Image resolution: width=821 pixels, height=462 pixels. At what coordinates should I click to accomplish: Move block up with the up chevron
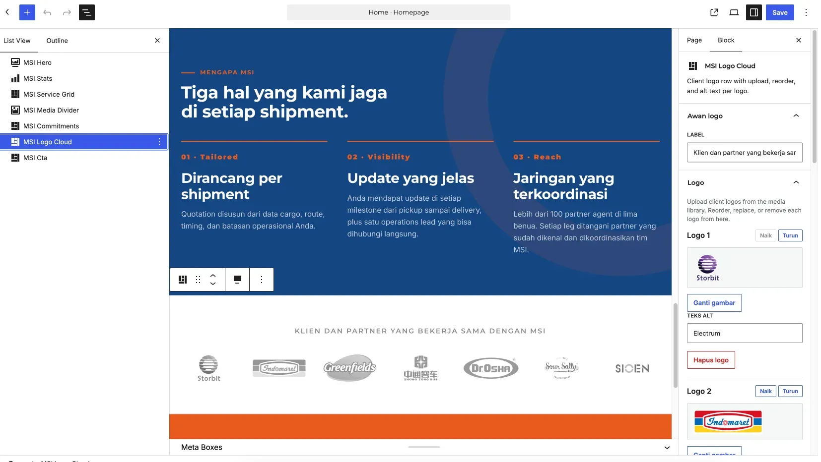coord(213,275)
